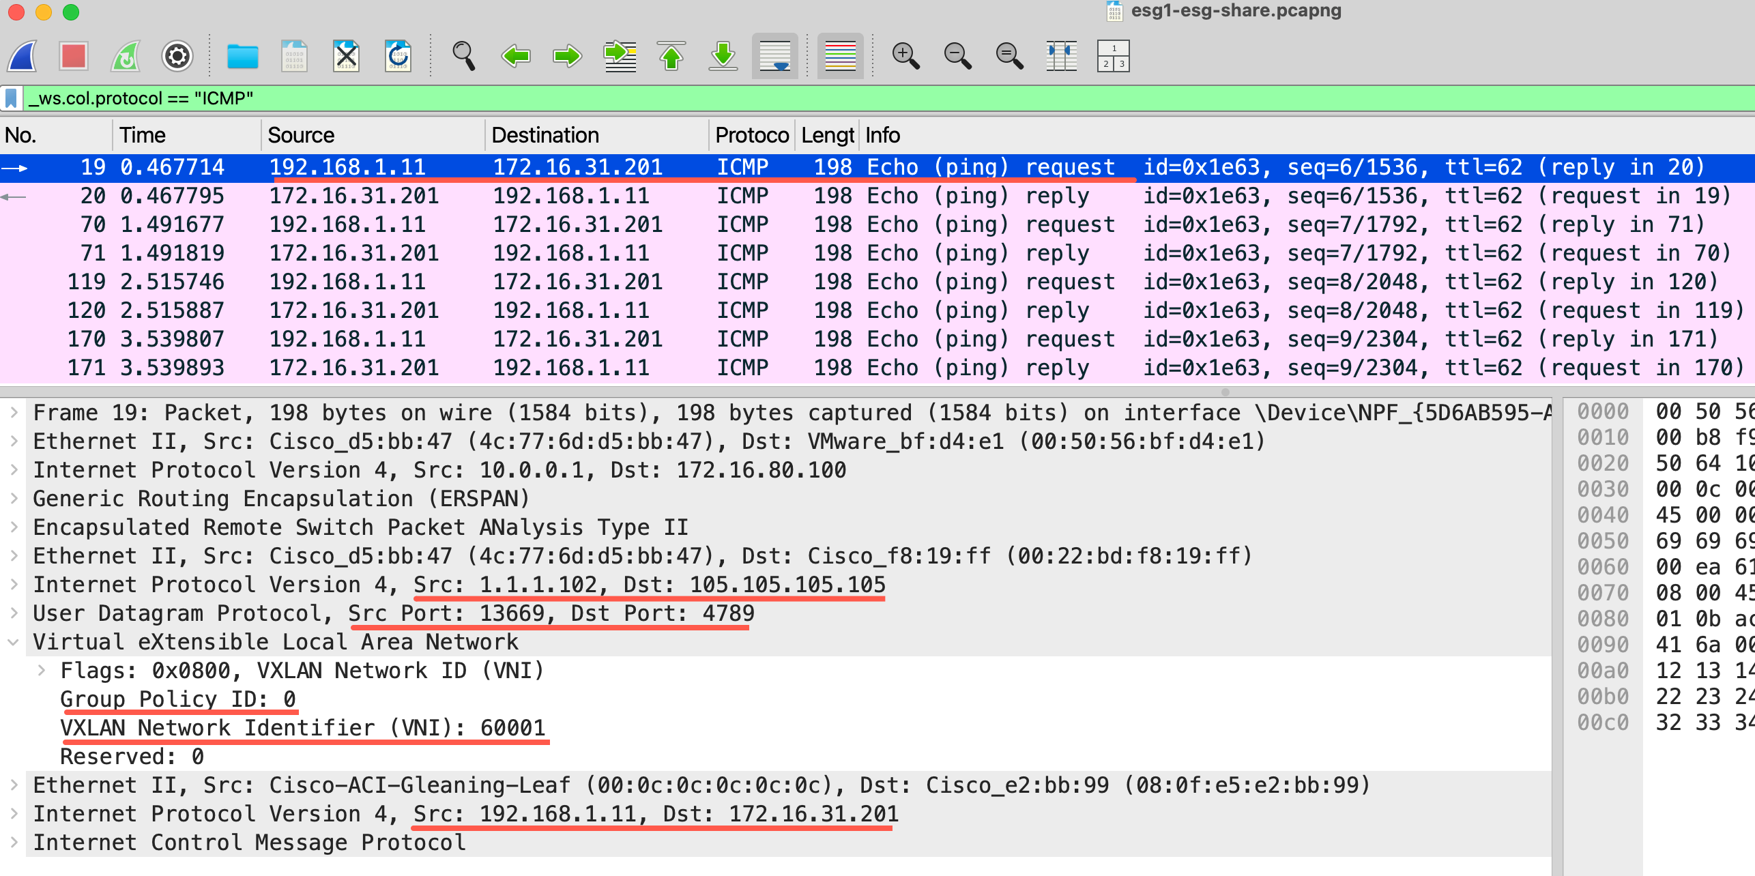Reset text to normal size
The width and height of the screenshot is (1755, 876).
[x=1009, y=56]
